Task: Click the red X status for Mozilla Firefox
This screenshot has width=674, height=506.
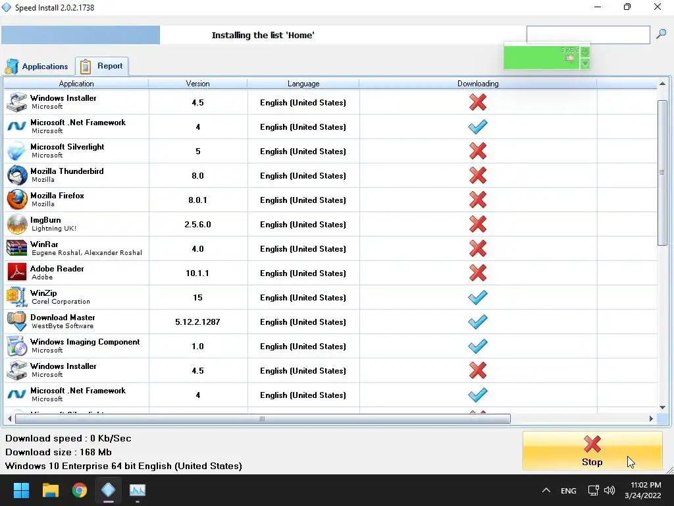Action: [478, 200]
